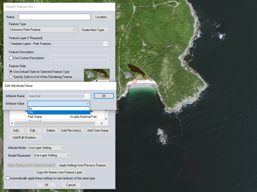This screenshot has height=192, width=257.
Task: Click Add Time Stamp button
Action: [98, 131]
